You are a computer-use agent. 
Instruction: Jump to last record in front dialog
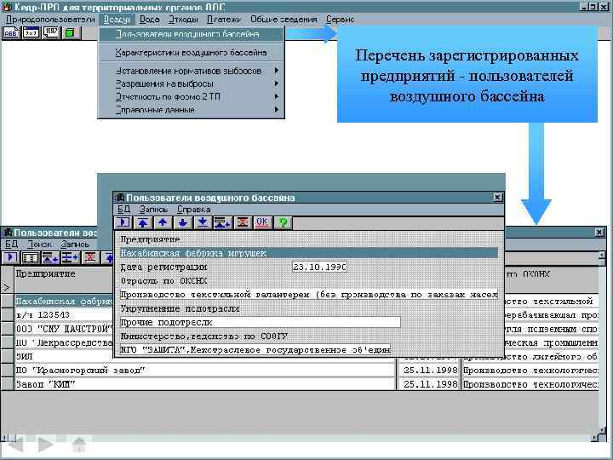(203, 222)
